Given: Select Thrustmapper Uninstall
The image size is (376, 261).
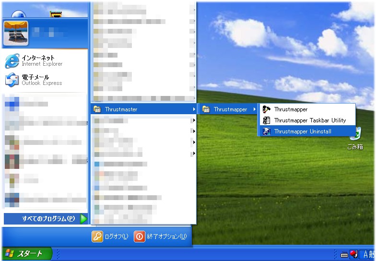Looking at the screenshot, I should (307, 131).
